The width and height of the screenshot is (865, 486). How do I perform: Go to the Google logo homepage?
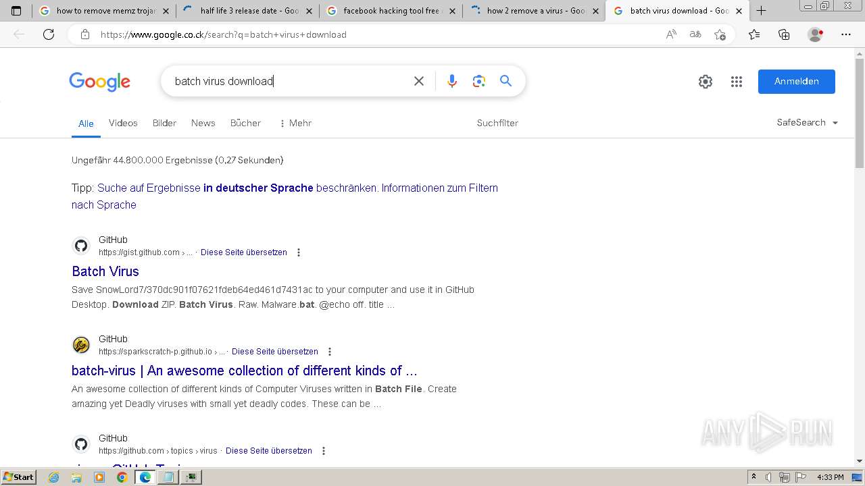[100, 82]
